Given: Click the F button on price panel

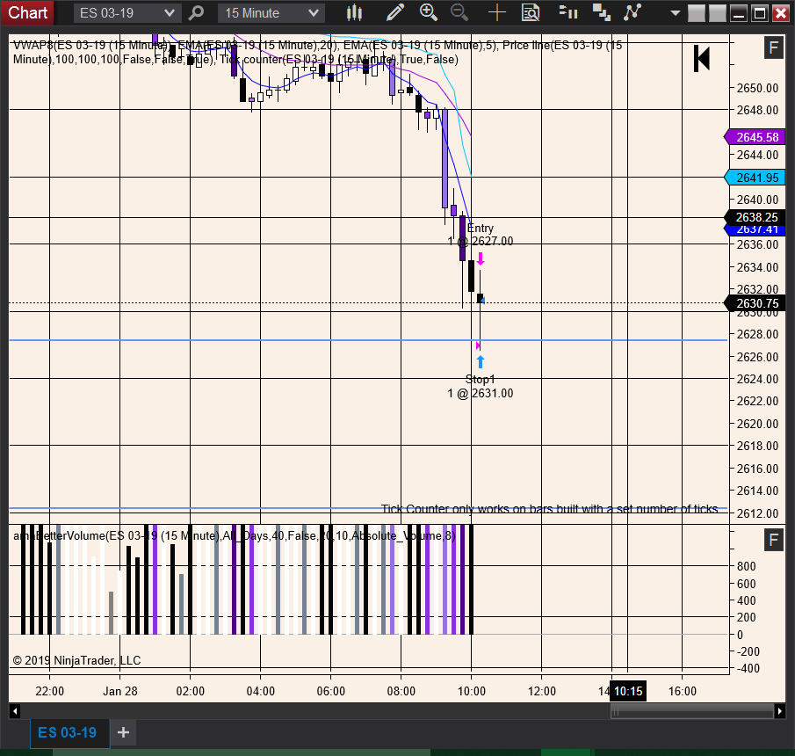Looking at the screenshot, I should (x=773, y=48).
